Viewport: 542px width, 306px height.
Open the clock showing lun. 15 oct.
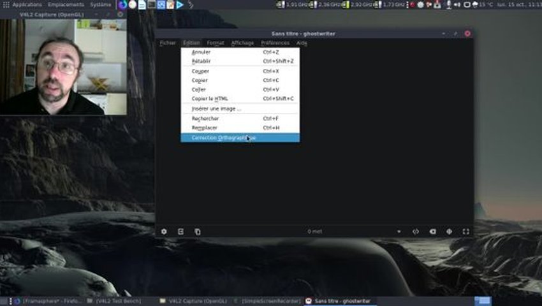coord(519,4)
